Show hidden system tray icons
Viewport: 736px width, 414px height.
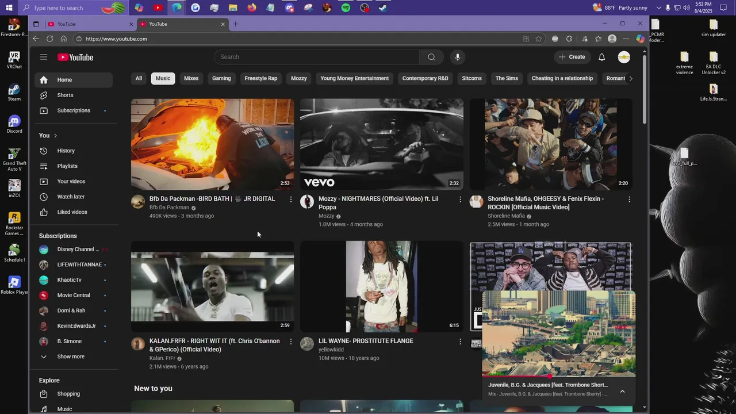pos(658,7)
